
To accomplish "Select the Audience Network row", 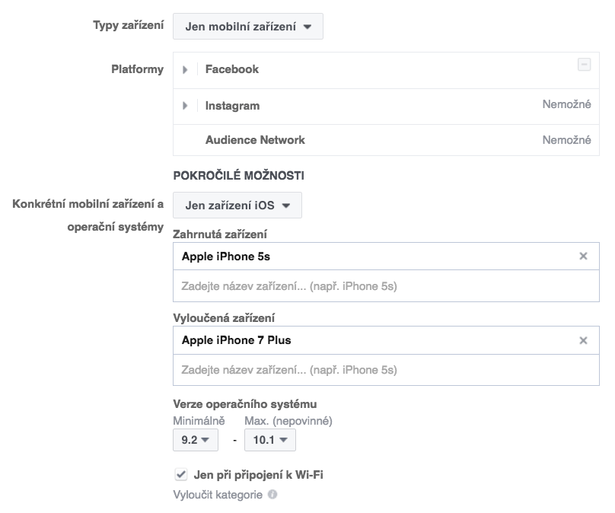I will tap(386, 140).
